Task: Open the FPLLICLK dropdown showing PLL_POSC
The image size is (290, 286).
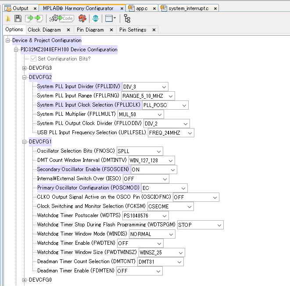Action: [165, 105]
